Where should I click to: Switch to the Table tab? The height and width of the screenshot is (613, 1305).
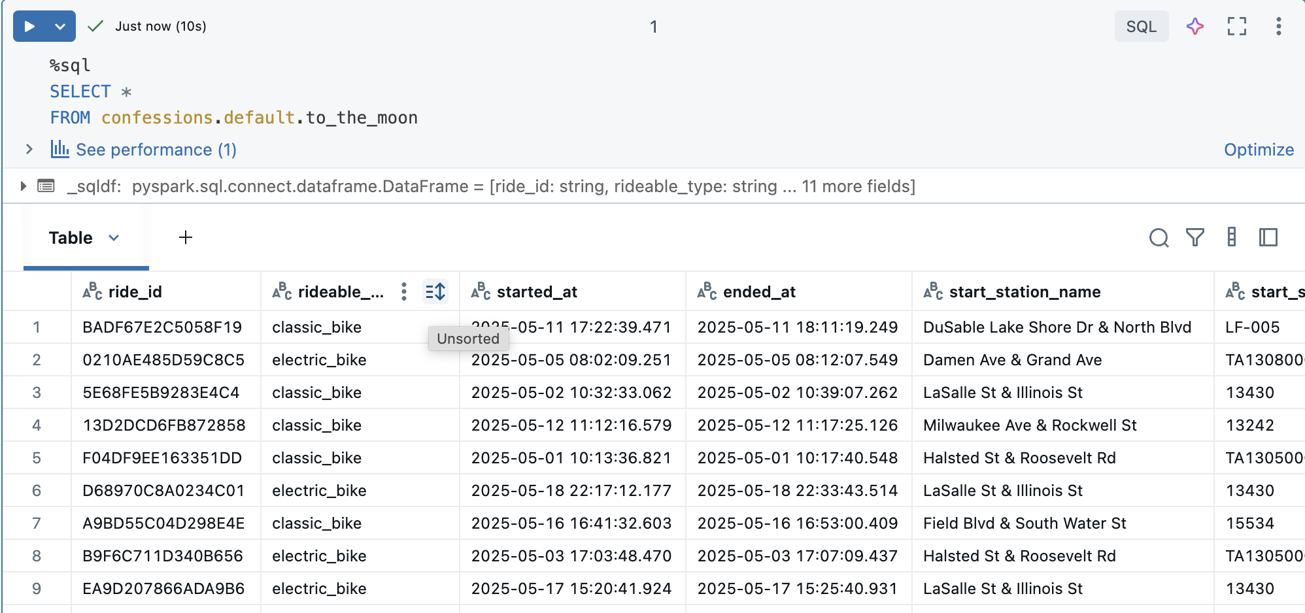point(70,237)
